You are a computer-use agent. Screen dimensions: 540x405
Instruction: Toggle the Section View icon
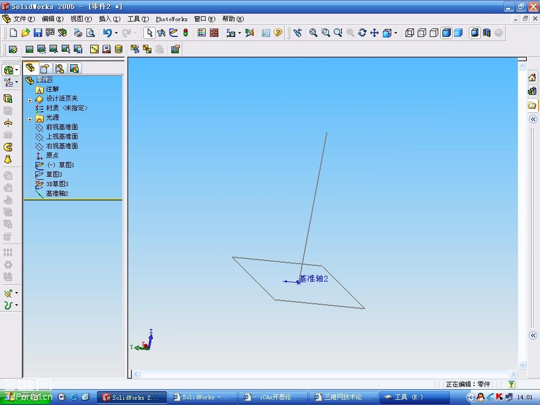pos(487,33)
